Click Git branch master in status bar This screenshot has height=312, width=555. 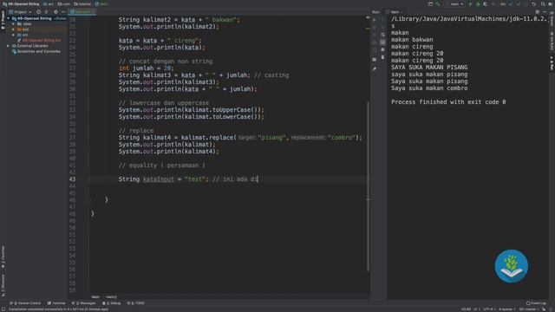click(x=528, y=309)
